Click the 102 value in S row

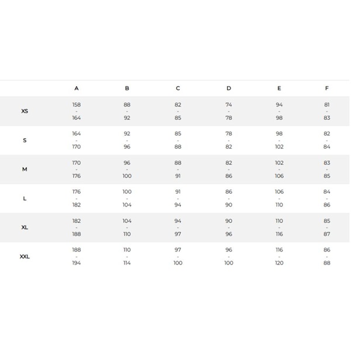pyautogui.click(x=279, y=147)
